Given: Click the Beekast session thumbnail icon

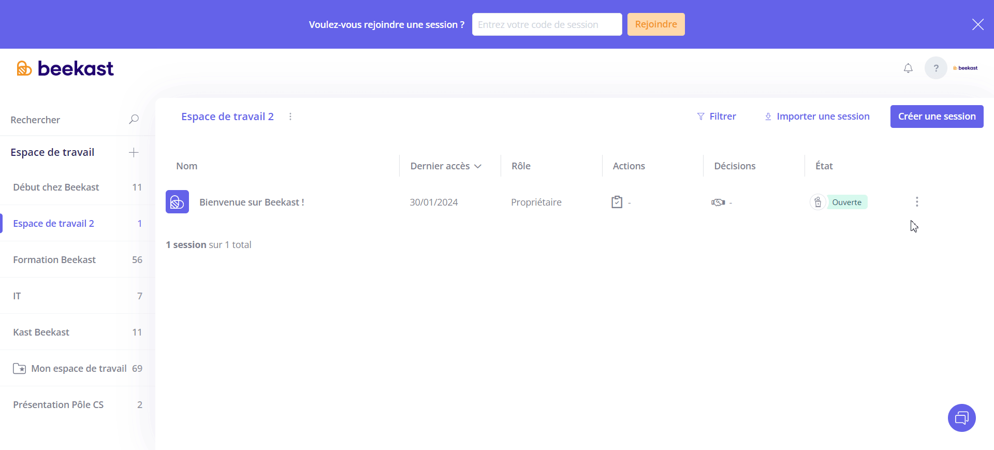Looking at the screenshot, I should [x=177, y=202].
